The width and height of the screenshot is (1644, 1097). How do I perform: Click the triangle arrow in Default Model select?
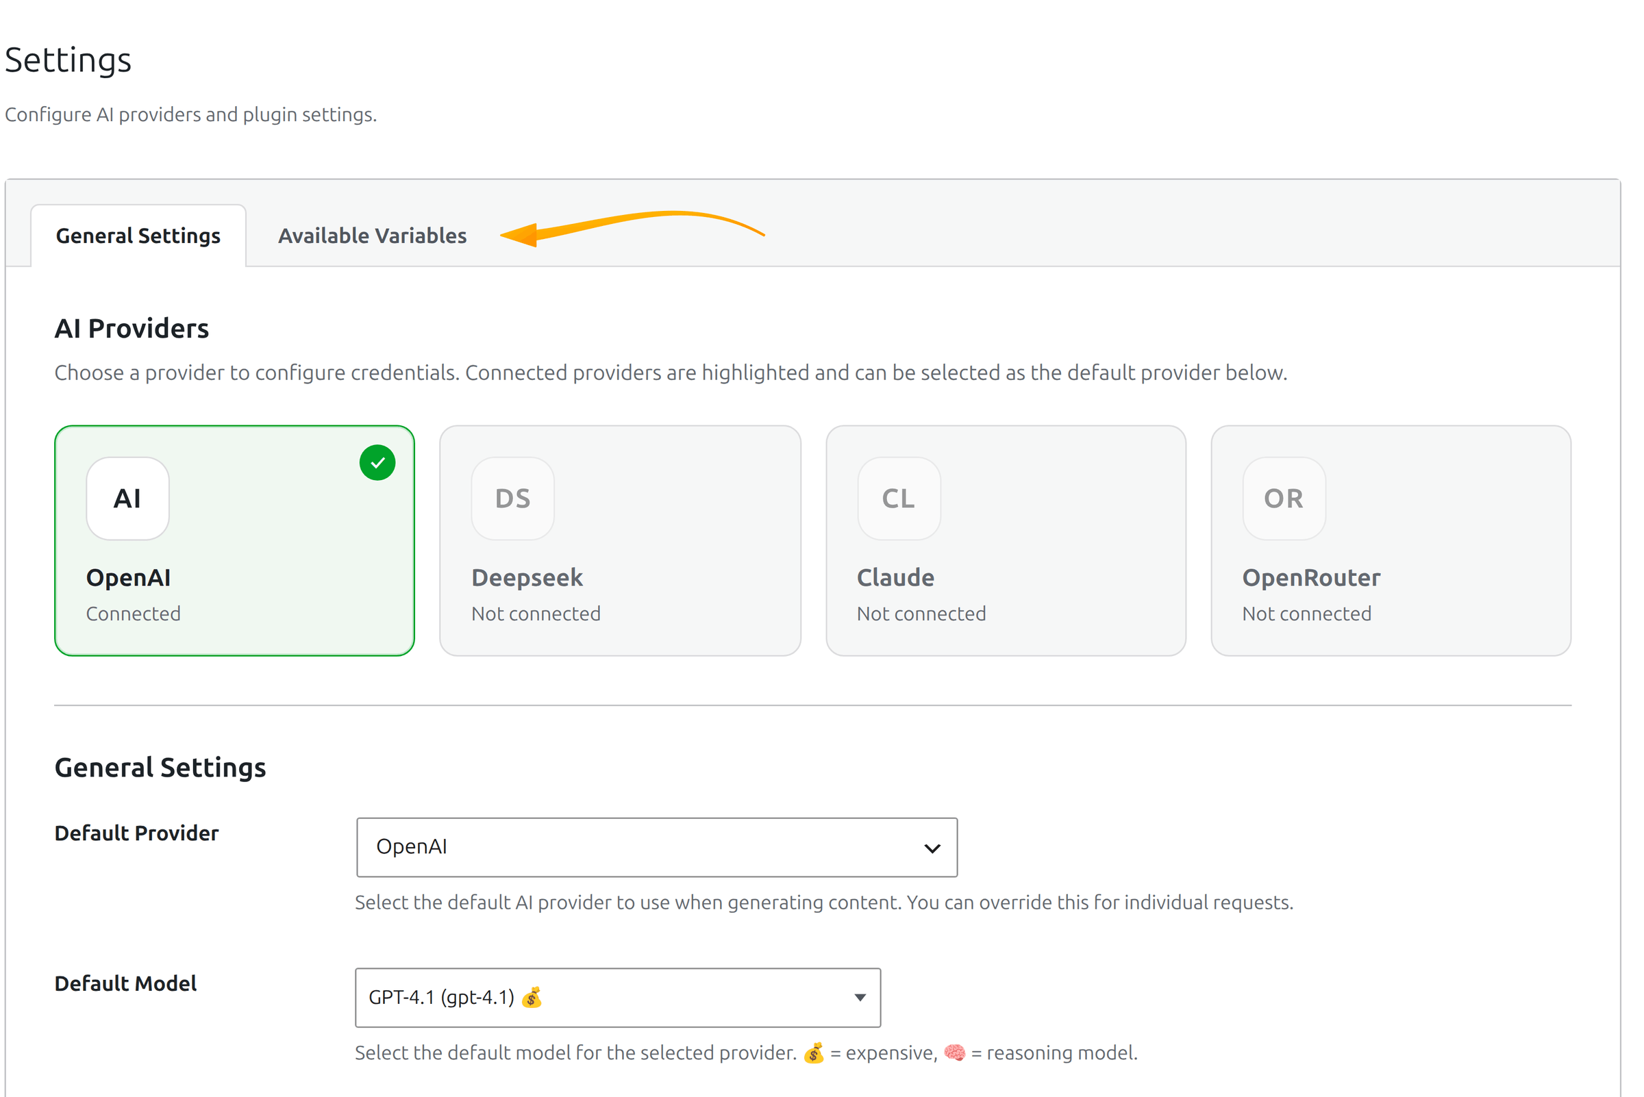860,998
